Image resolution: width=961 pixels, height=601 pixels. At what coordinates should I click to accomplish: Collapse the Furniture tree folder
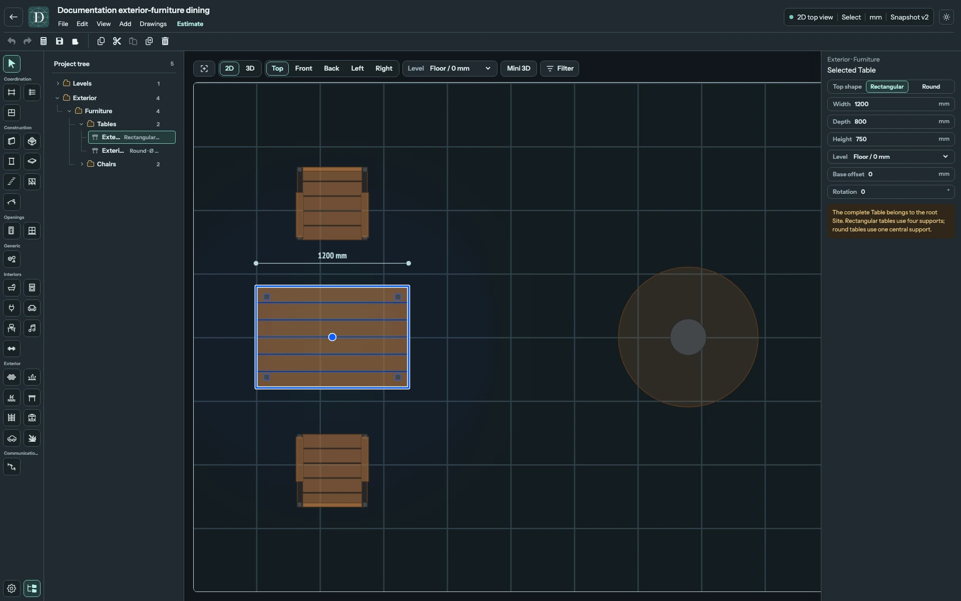[70, 111]
